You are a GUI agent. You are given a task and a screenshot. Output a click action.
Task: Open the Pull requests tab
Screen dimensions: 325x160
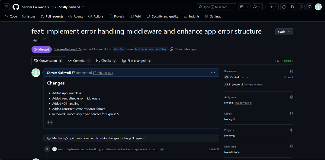point(52,16)
